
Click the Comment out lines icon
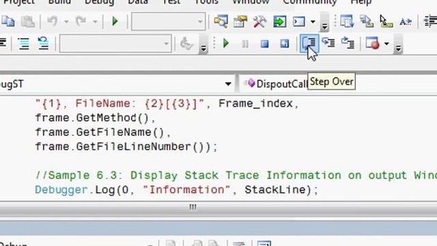click(24, 44)
